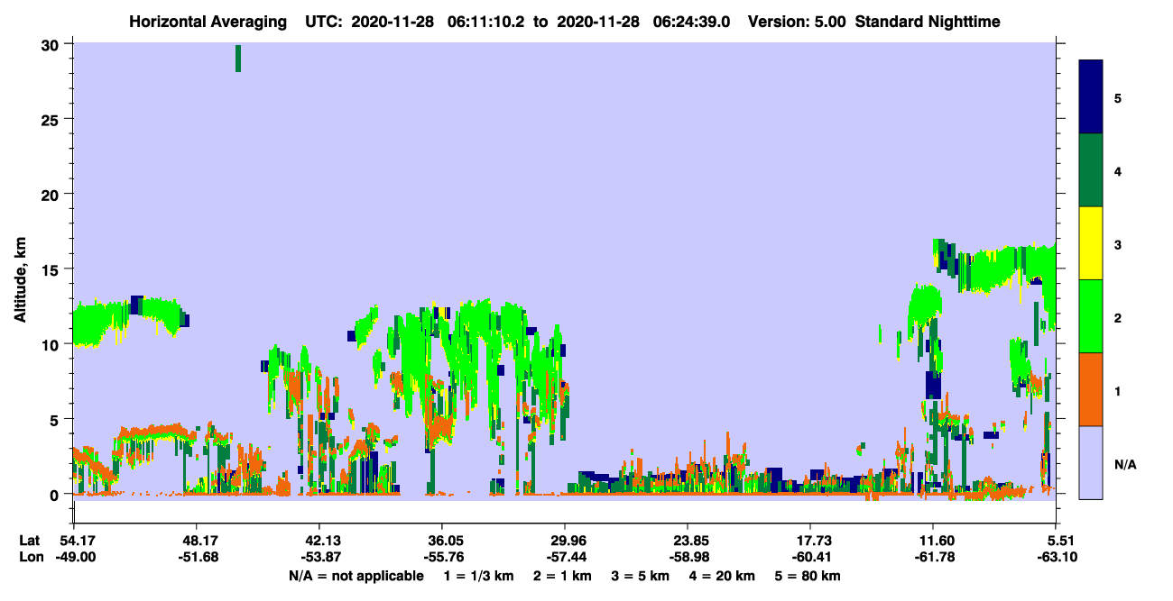Screen dimensions: 1173x601
Task: Click the y-axis tick label 10
Action: [x=52, y=344]
